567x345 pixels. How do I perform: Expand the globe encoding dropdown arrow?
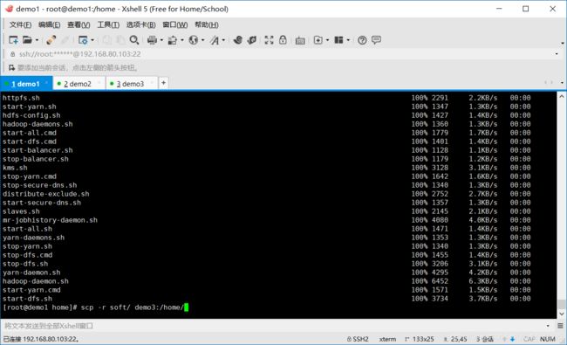click(202, 40)
